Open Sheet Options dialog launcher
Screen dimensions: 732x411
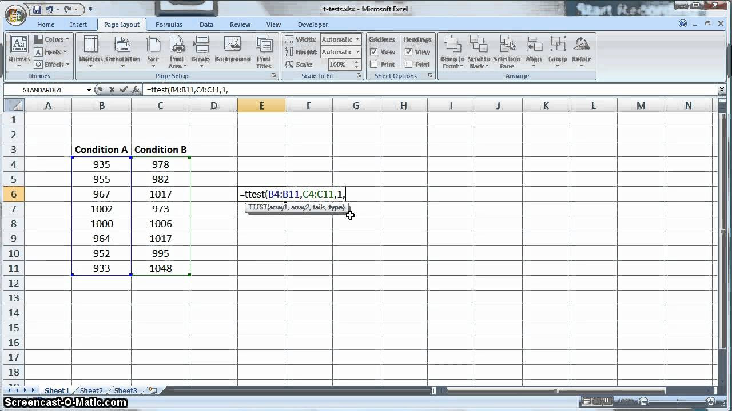tap(431, 76)
